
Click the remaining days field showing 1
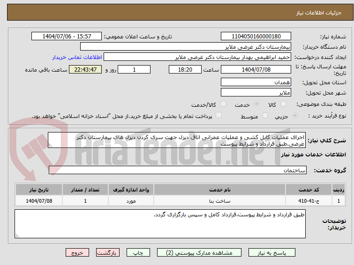134,69
